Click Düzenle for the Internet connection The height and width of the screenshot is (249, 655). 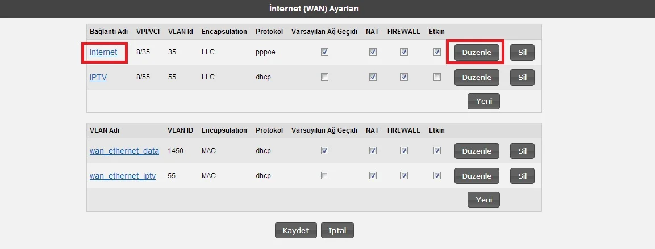point(477,53)
